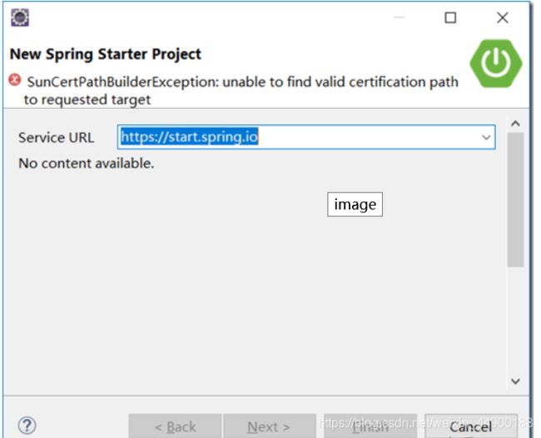Click the vertical scrollbar thumb
The height and width of the screenshot is (438, 541).
(x=515, y=200)
